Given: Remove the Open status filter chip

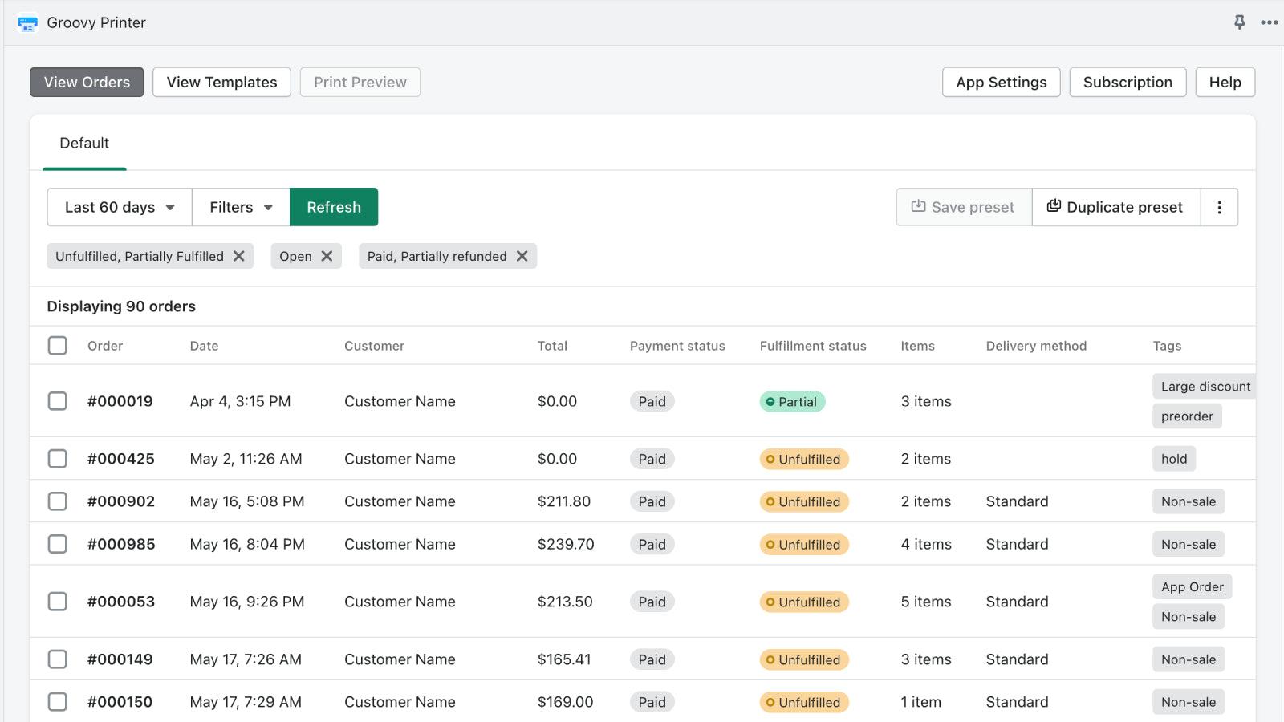Looking at the screenshot, I should point(327,256).
